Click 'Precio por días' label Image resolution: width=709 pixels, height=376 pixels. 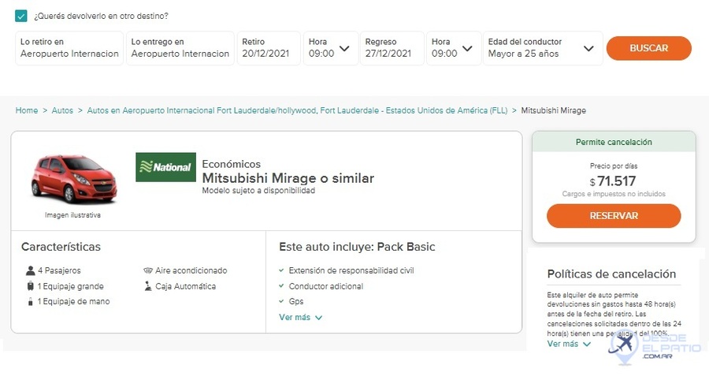(614, 166)
